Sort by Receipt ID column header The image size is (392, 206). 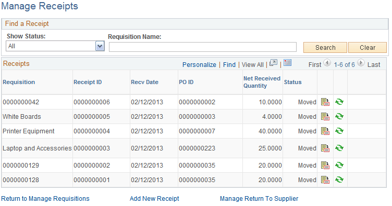coord(88,82)
